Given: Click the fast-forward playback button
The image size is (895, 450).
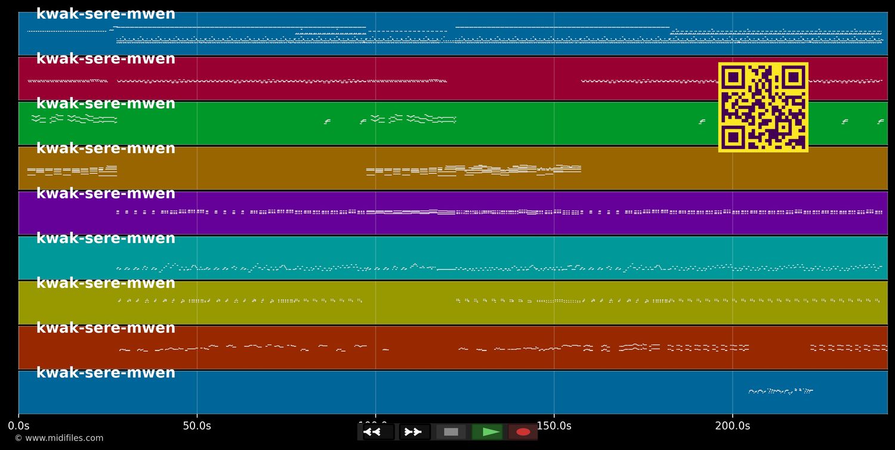Looking at the screenshot, I should [415, 432].
